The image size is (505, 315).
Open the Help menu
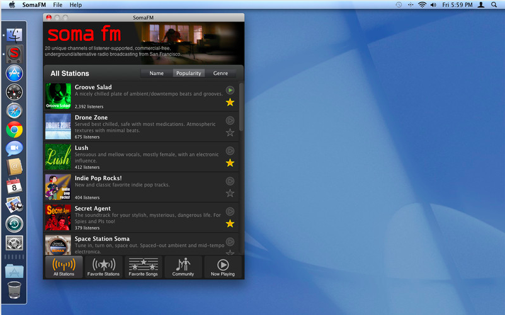point(76,5)
